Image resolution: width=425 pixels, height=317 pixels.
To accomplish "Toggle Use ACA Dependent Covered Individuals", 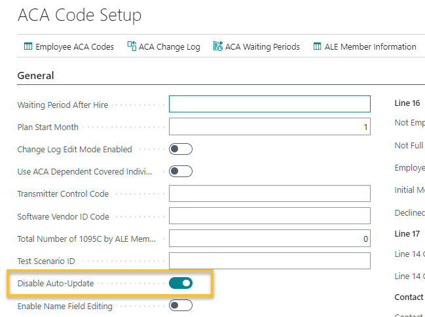I will tap(181, 171).
